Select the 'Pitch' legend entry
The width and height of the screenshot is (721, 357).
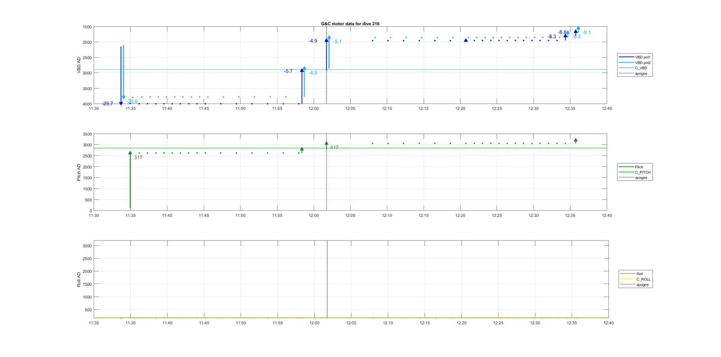[631, 167]
